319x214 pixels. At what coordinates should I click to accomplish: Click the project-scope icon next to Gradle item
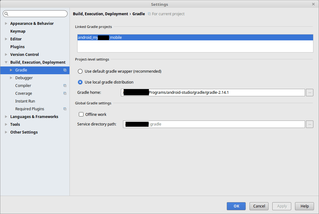[65, 70]
